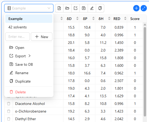Image resolution: width=149 pixels, height=122 pixels.
Task: Click δD value 19.0
Action: coord(71,88)
